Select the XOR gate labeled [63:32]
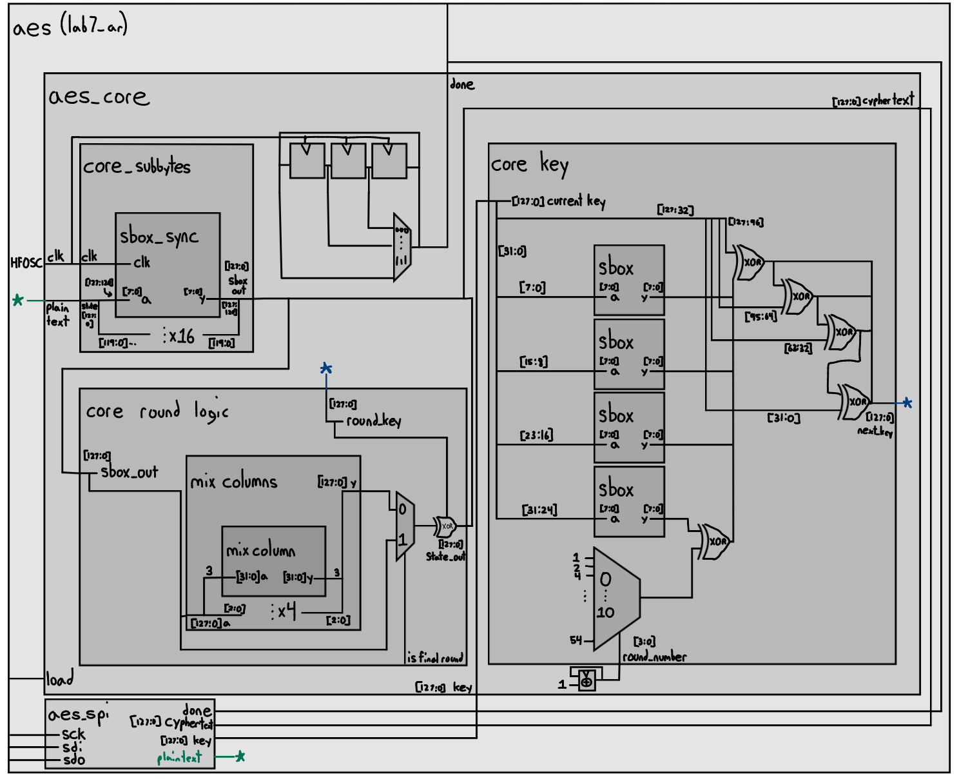This screenshot has height=781, width=959. pos(844,332)
